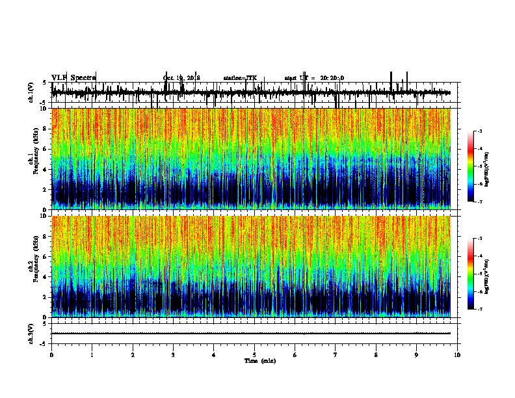
Task: Click the time axis tick label "2"
Action: tap(133, 355)
